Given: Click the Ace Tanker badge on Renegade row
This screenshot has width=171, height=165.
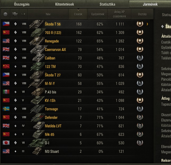Looking at the screenshot, I should pos(140,41).
